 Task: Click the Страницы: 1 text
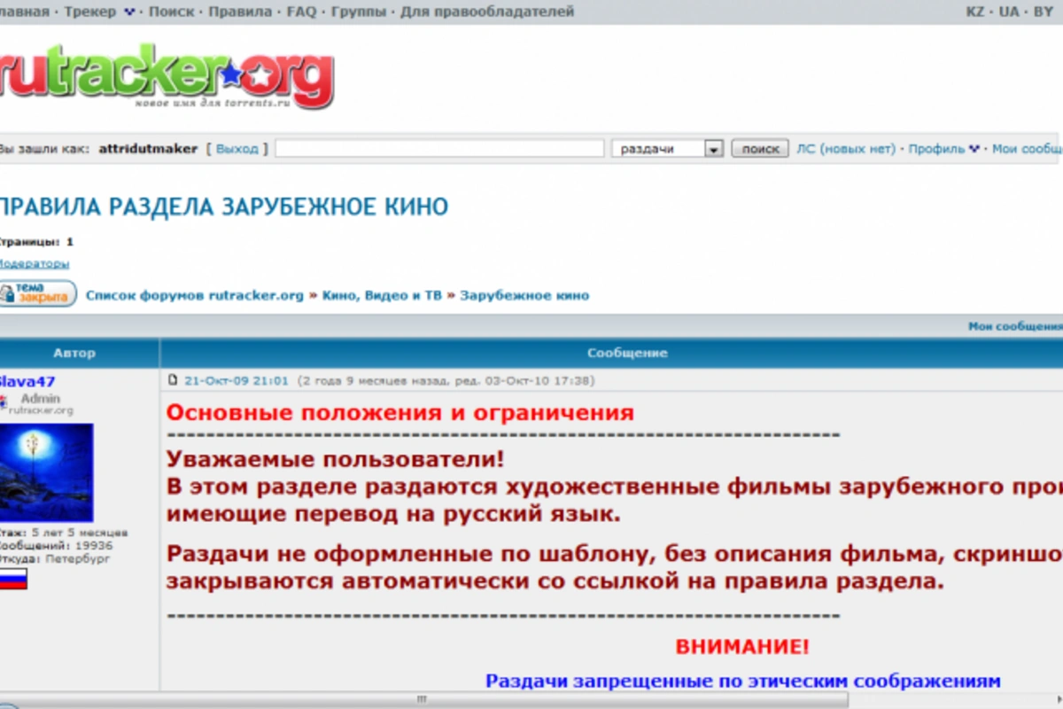coord(36,241)
